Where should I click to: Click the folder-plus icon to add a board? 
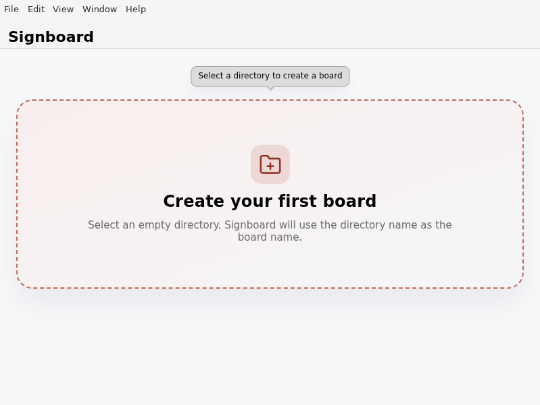pyautogui.click(x=270, y=164)
